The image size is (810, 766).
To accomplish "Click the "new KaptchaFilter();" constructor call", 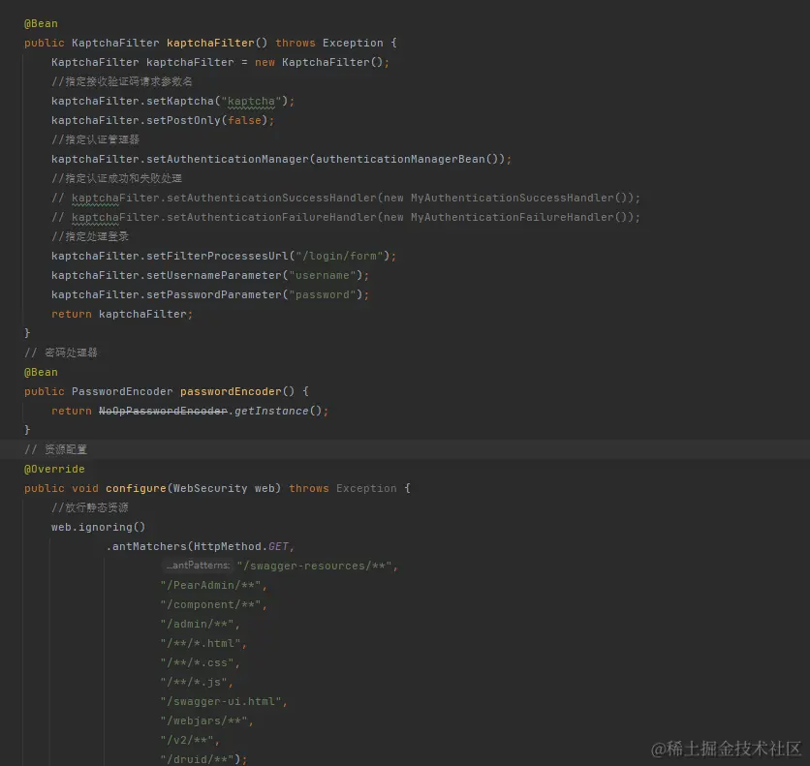I will (x=322, y=62).
